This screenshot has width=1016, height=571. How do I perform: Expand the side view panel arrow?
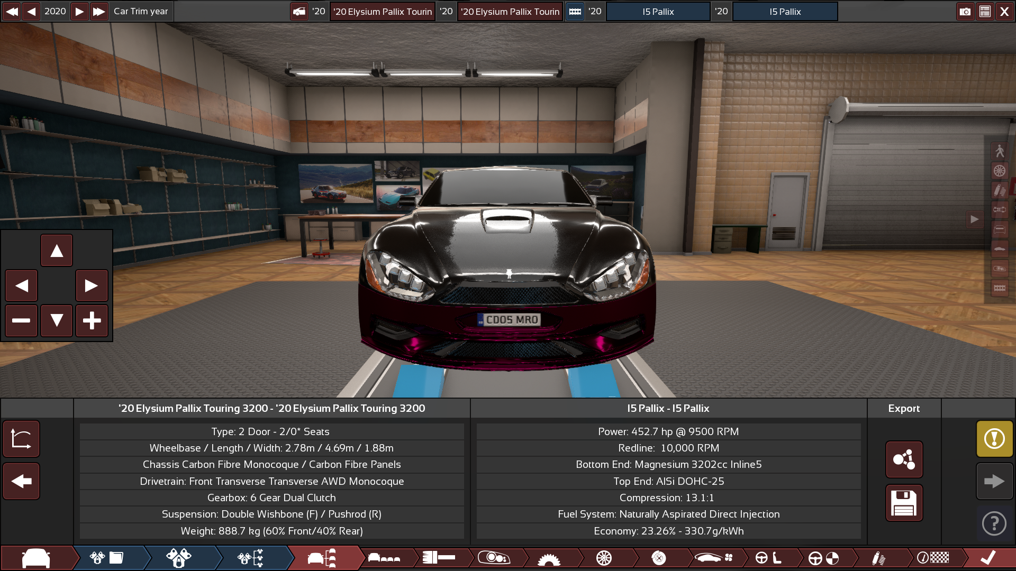[974, 219]
